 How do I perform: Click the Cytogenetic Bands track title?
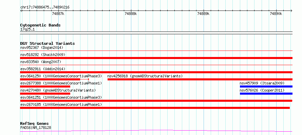coord(40,25)
